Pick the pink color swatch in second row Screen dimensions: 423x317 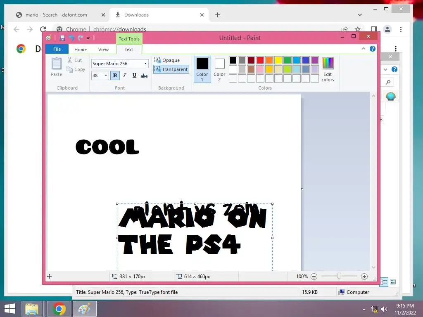pos(260,69)
